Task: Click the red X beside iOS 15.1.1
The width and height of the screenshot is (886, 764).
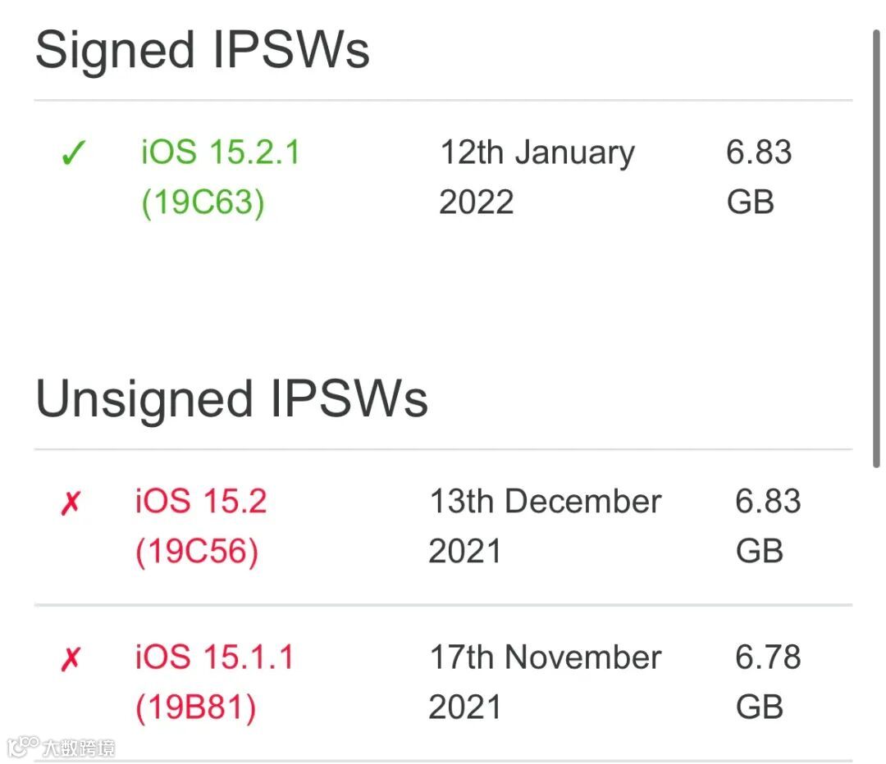Action: [71, 659]
